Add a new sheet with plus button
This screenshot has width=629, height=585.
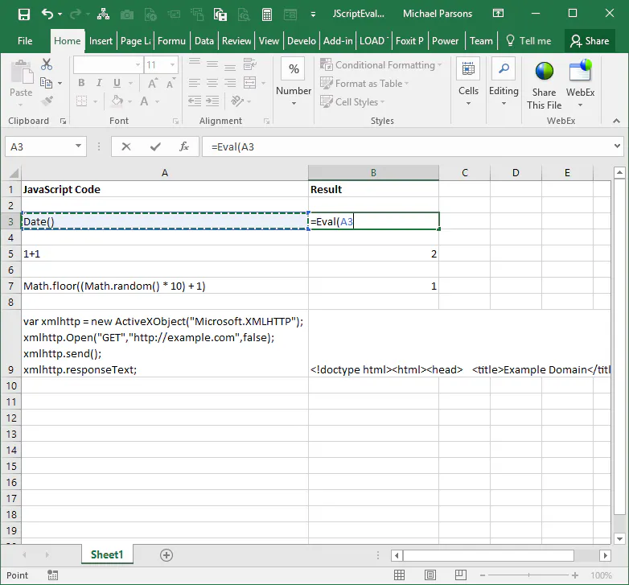pyautogui.click(x=166, y=554)
